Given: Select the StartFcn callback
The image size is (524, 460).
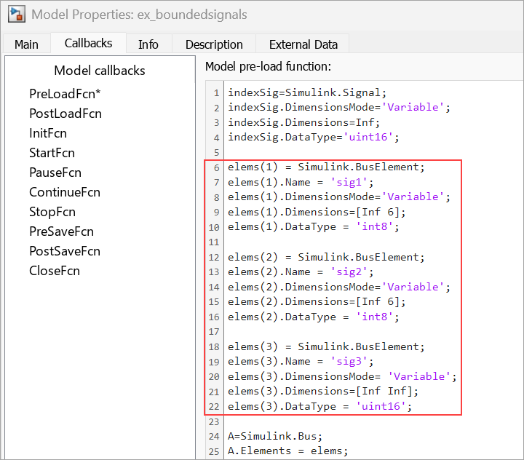Looking at the screenshot, I should (x=52, y=153).
